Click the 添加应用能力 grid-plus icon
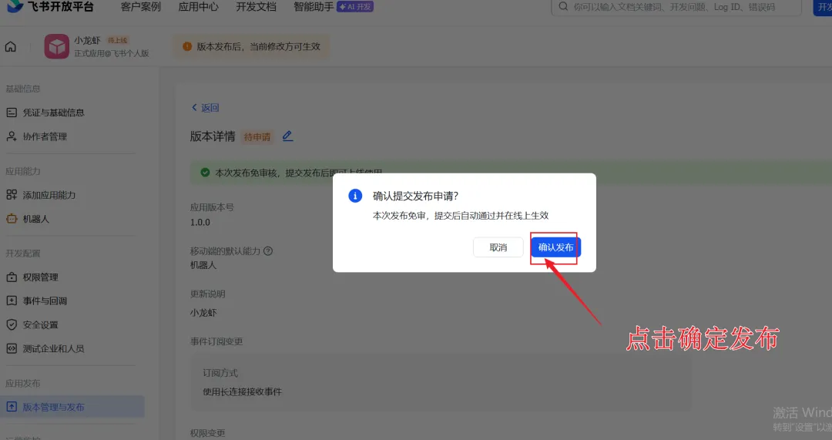 (x=12, y=195)
